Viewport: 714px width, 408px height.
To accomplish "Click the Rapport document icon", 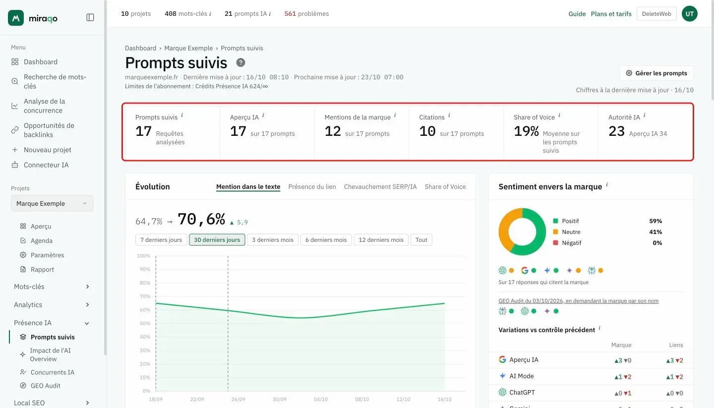I will [x=23, y=269].
